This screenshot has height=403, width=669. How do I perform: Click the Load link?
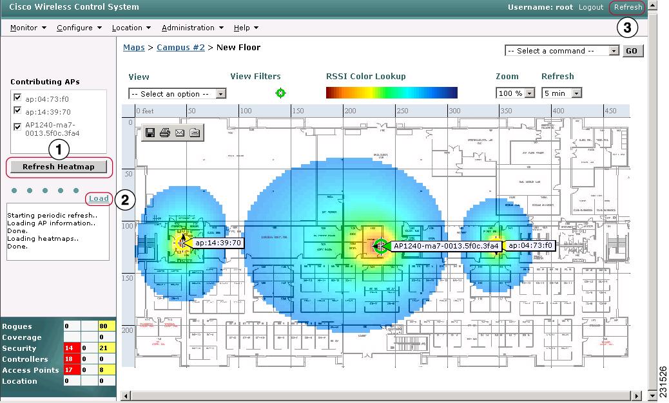tap(99, 198)
